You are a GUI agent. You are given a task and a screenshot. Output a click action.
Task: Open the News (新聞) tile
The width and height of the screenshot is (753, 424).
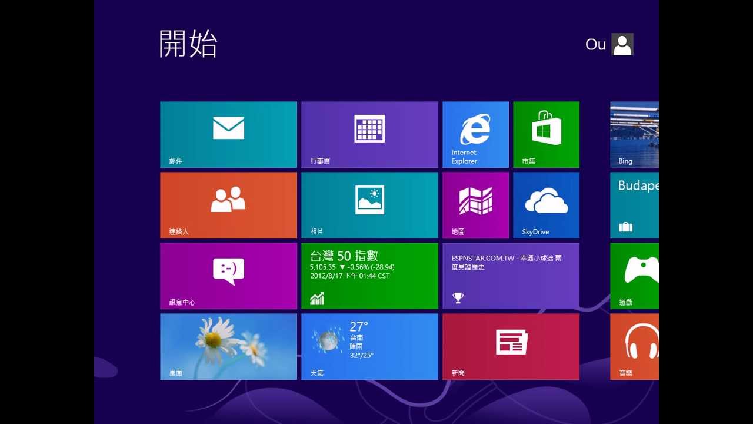coord(511,346)
